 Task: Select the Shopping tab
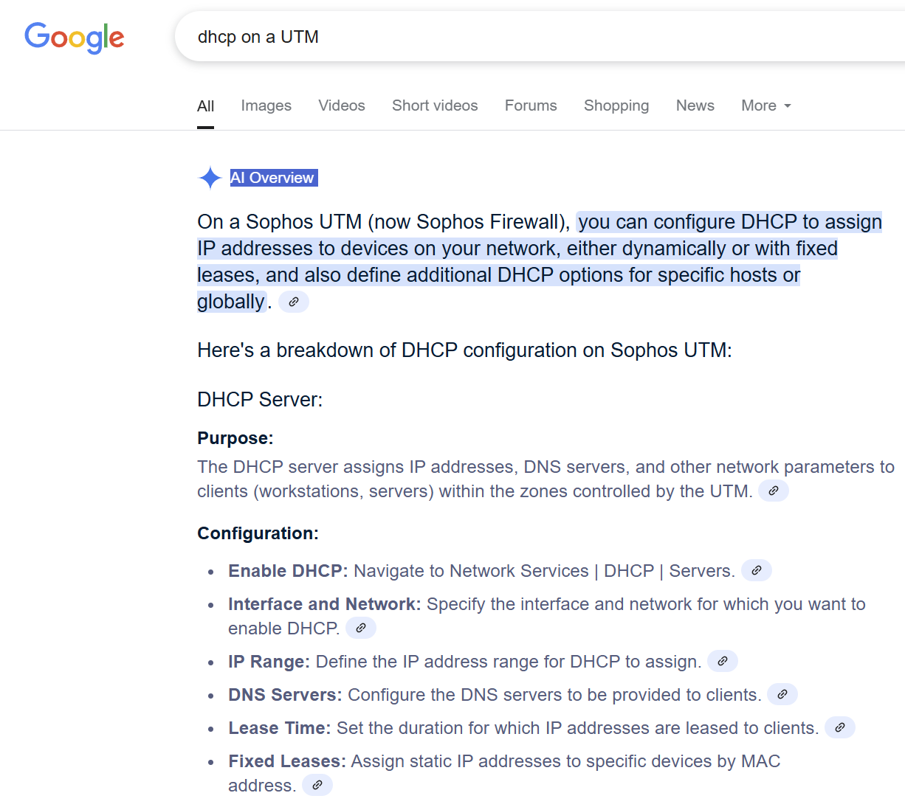616,105
